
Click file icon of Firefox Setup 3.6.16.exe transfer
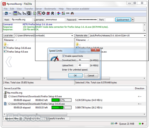point(5,104)
